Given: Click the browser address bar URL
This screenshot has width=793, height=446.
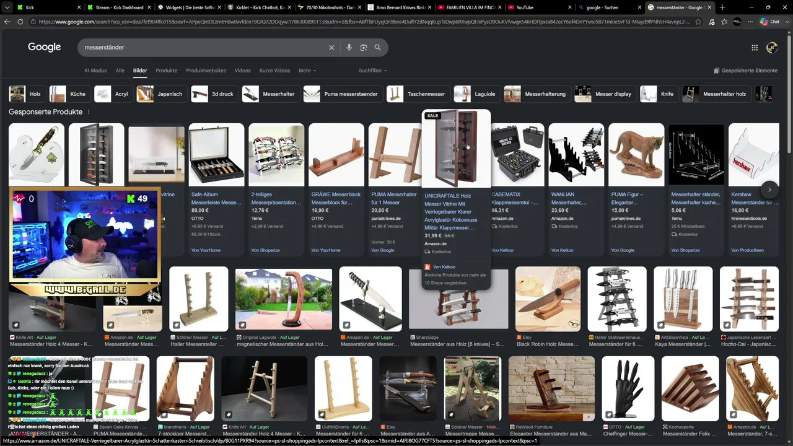Looking at the screenshot, I should click(364, 22).
